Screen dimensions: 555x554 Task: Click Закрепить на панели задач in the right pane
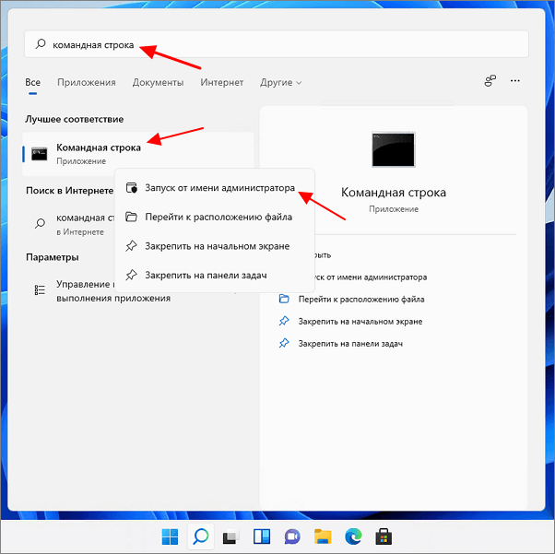coord(350,344)
